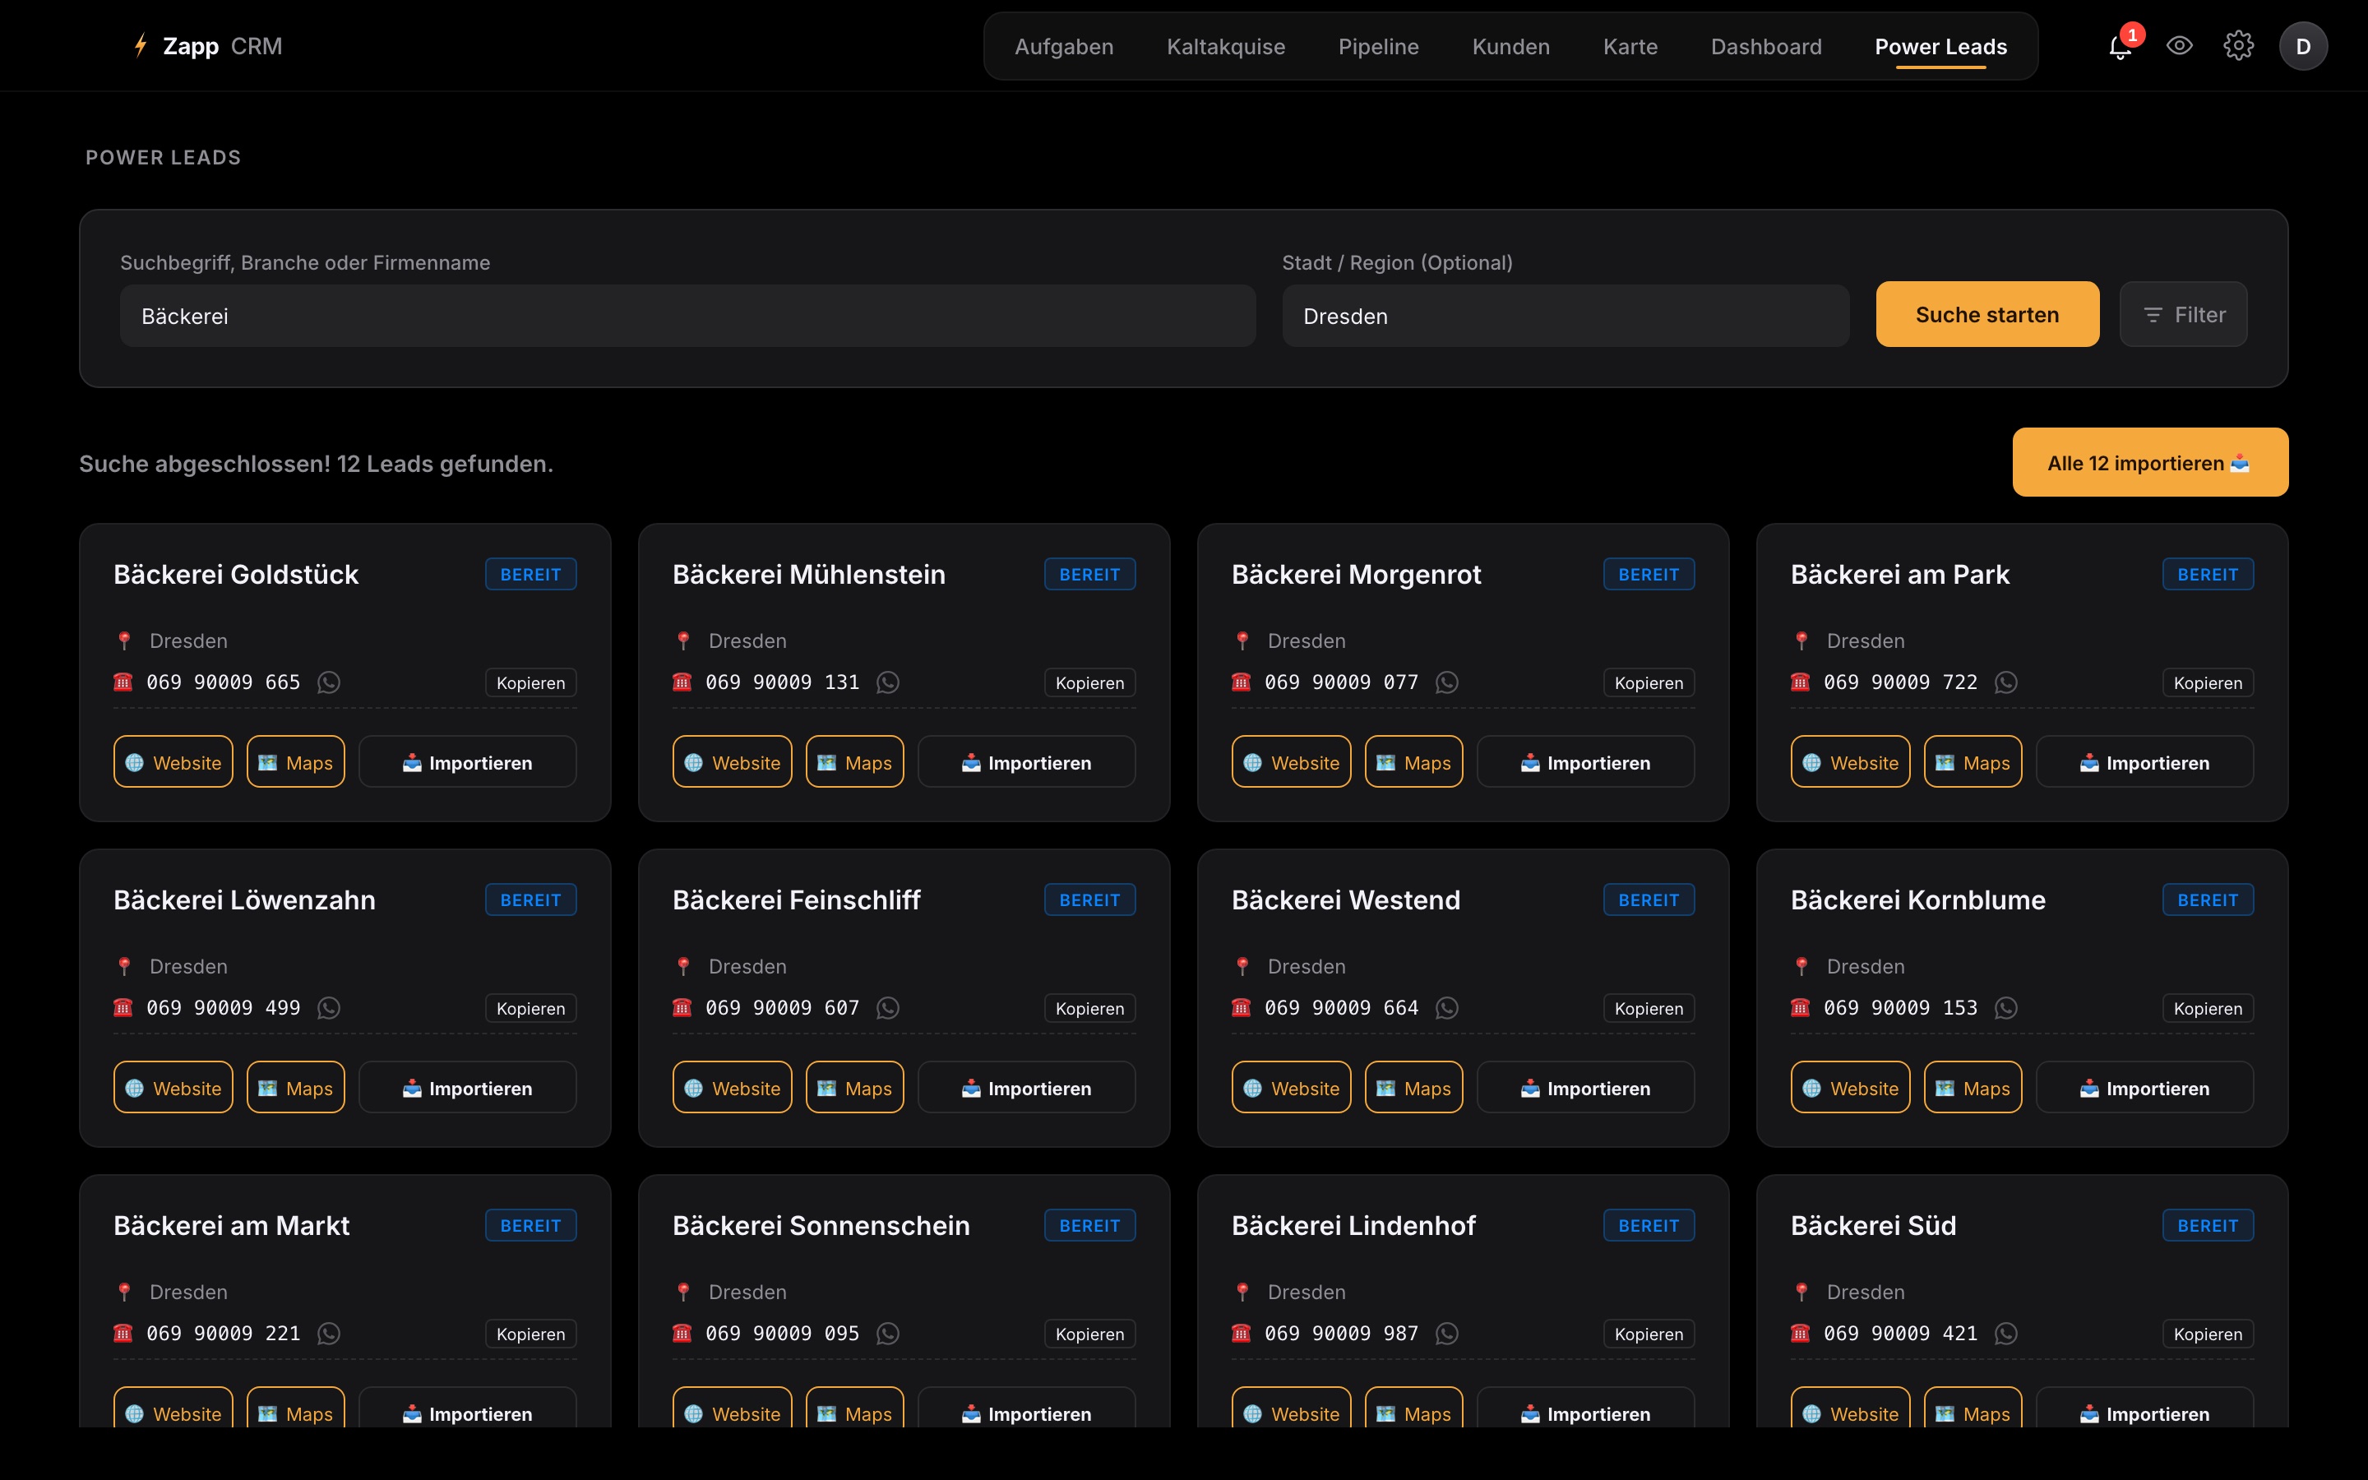Click WhatsApp icon next to 069 90009 722
Screen dimensions: 2368x1480
2006,682
